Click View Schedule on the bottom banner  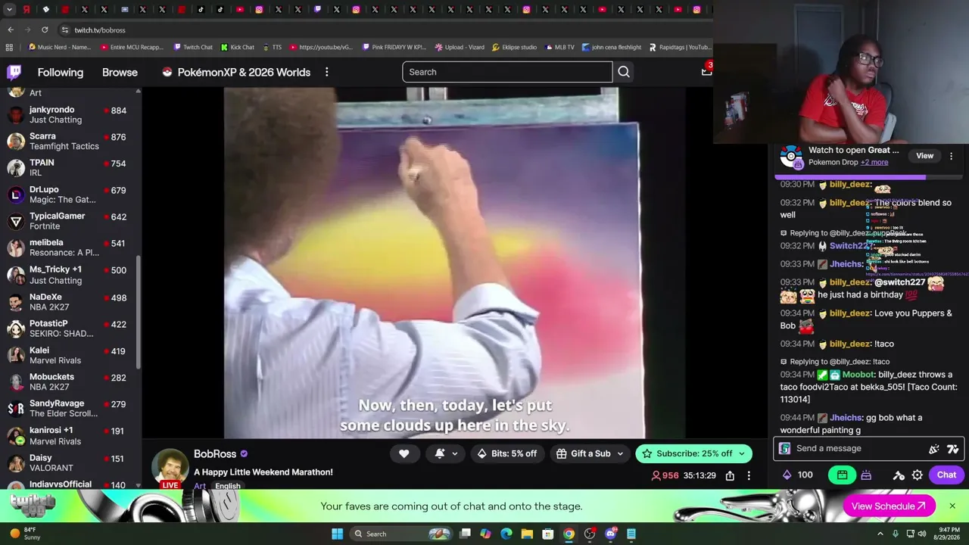(889, 506)
